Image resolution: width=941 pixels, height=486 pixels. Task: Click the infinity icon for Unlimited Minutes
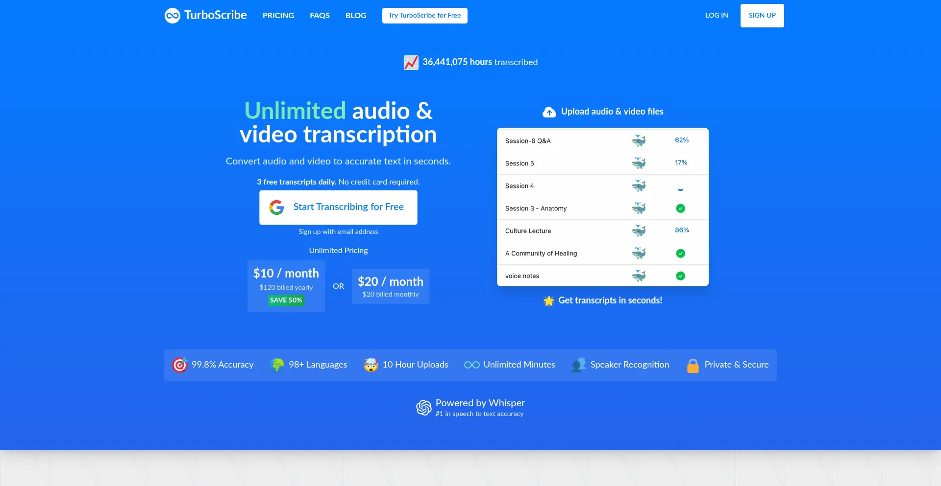click(472, 365)
